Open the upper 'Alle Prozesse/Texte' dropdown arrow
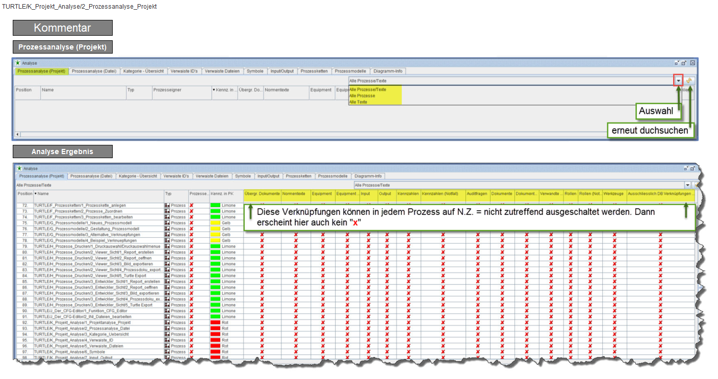718x379 pixels. 678,81
